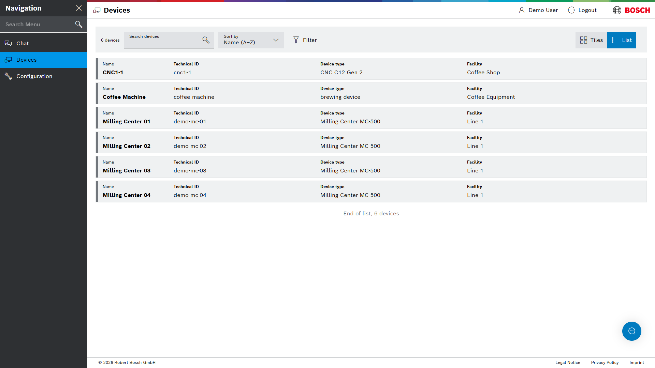Click the Devices sidebar icon
Image resolution: width=655 pixels, height=368 pixels.
[x=8, y=60]
